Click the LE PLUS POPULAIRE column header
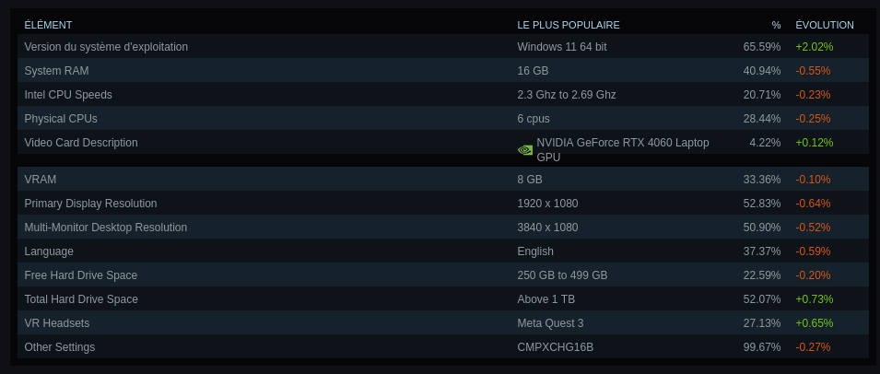880x374 pixels. (x=569, y=25)
